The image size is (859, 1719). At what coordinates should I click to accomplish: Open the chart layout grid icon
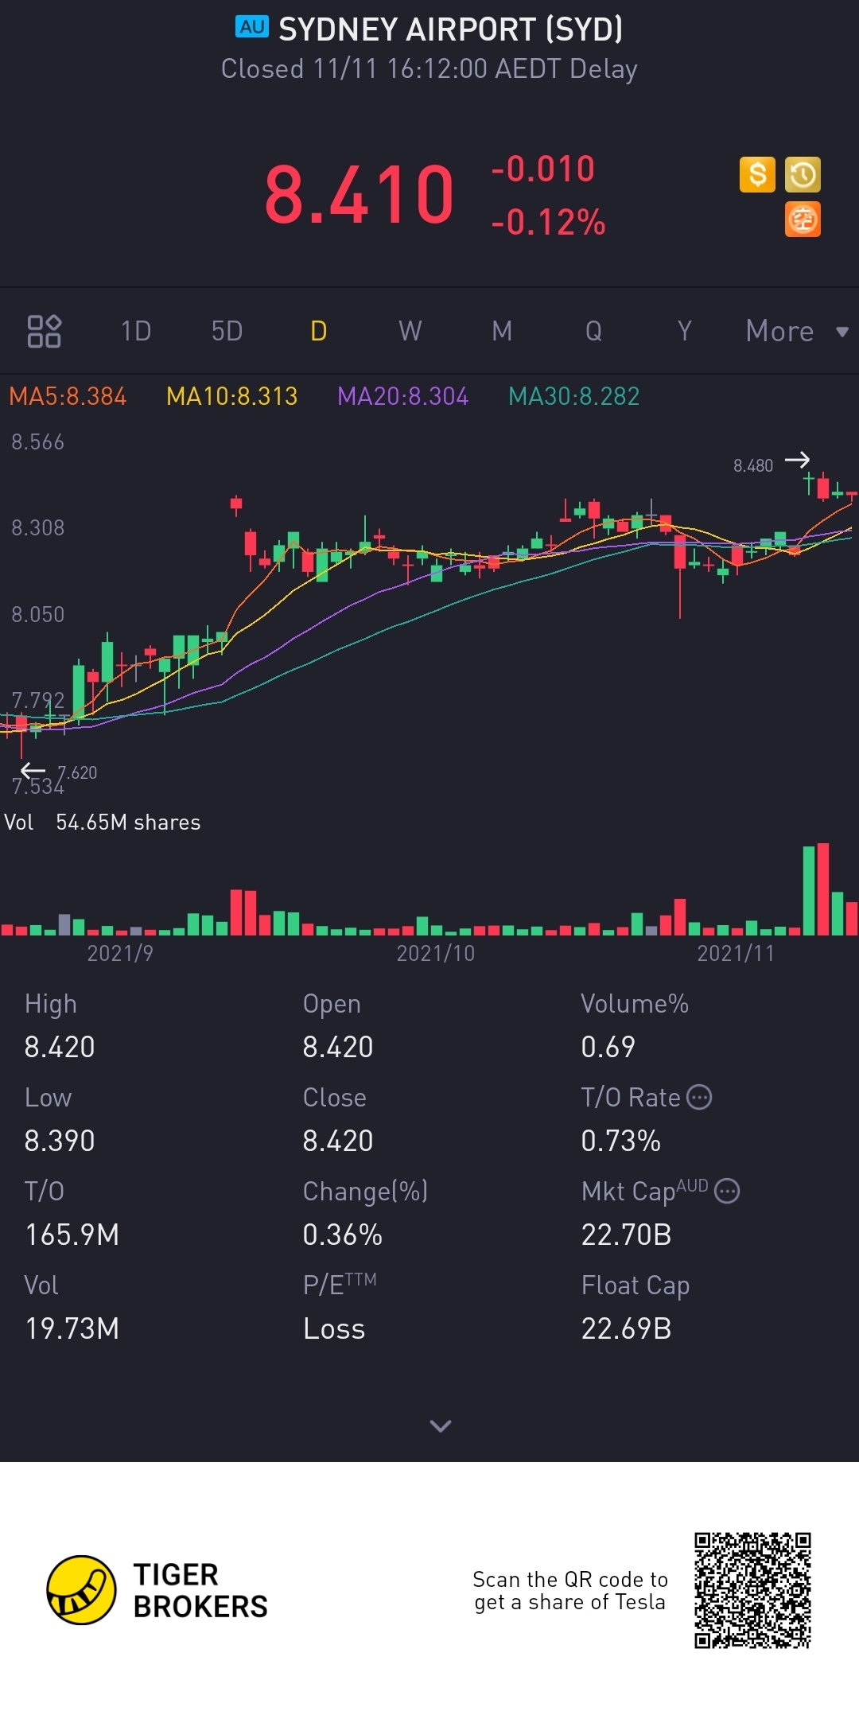click(44, 331)
